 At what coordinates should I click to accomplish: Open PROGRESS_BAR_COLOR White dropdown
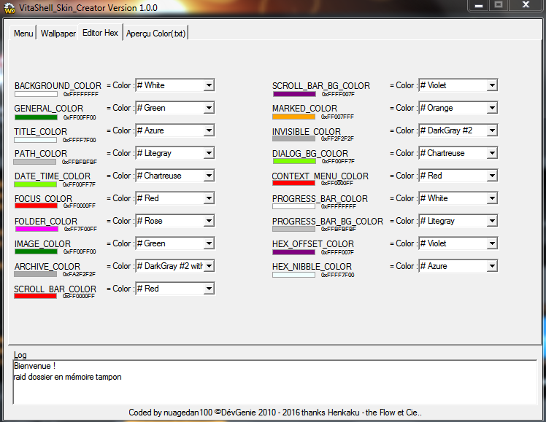(x=492, y=198)
